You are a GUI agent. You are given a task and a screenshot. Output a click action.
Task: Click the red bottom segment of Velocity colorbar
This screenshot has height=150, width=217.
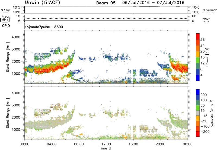[198, 134]
